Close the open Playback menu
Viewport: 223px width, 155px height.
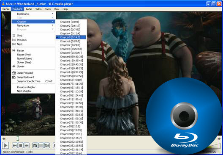click(17, 9)
